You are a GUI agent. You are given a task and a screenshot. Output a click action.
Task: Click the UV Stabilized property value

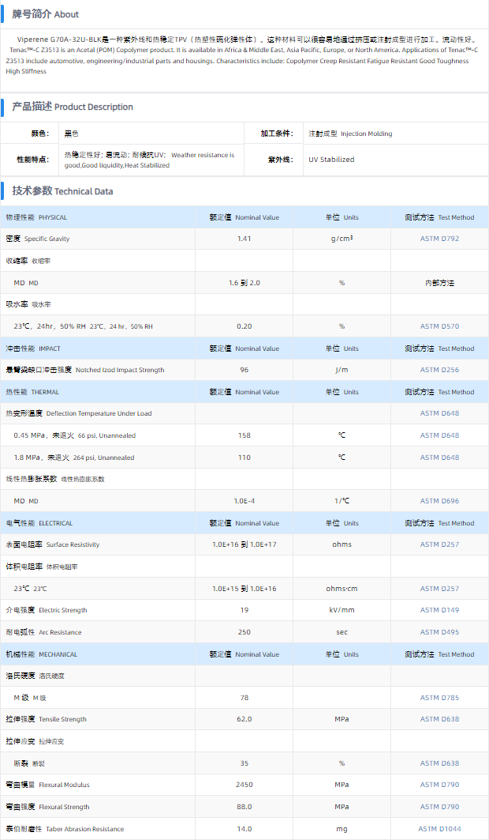click(331, 160)
